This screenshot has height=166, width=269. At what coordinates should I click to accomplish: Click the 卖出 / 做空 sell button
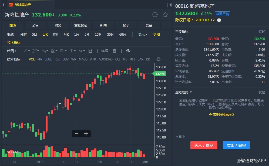tap(236, 145)
